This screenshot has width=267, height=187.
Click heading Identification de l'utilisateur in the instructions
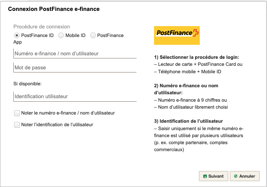[x=188, y=121]
